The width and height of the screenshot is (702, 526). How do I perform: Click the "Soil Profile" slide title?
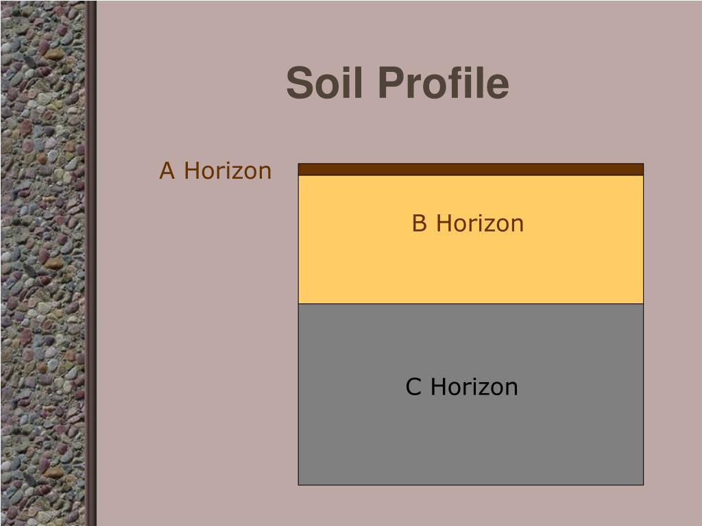click(398, 83)
